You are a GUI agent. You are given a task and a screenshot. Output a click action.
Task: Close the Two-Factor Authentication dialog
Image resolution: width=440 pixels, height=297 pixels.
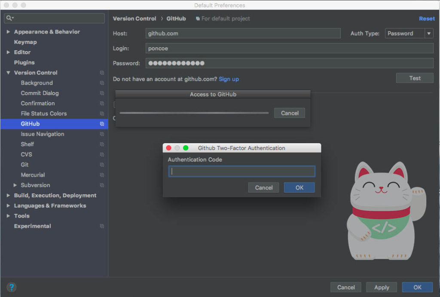pyautogui.click(x=168, y=148)
